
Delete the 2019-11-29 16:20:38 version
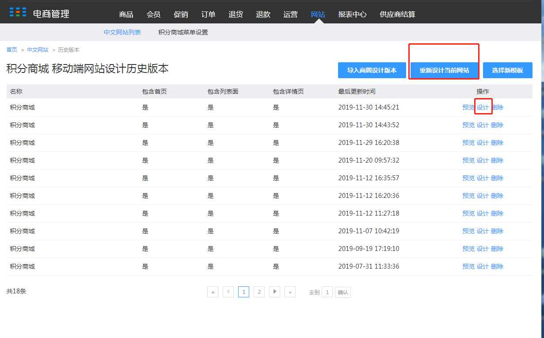point(497,143)
